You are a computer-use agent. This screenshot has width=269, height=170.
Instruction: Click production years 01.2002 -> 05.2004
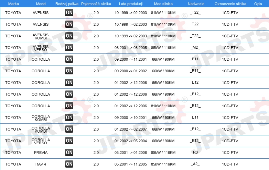point(131,141)
